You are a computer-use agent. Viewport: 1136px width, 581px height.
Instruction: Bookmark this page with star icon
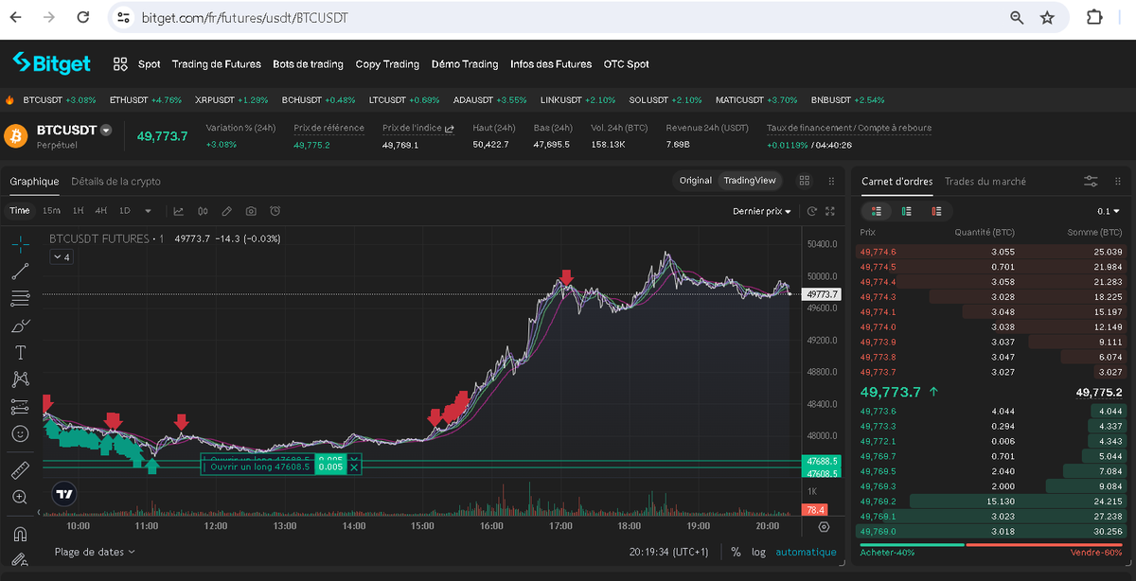pos(1047,17)
